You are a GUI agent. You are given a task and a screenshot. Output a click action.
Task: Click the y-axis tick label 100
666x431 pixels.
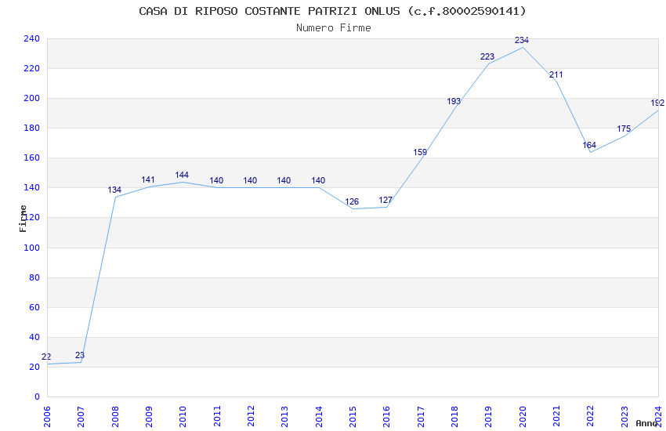pos(32,248)
